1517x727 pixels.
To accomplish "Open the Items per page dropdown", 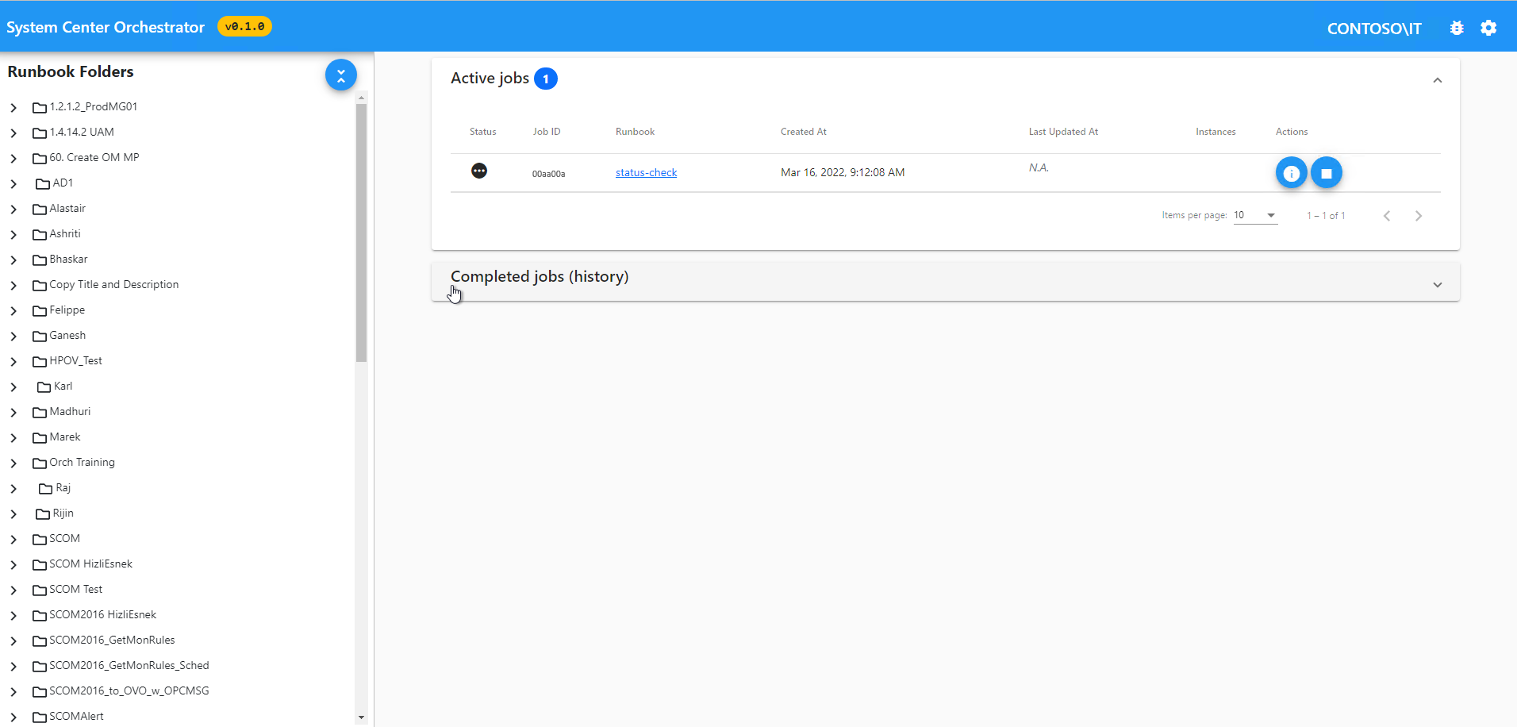I will pyautogui.click(x=1254, y=215).
